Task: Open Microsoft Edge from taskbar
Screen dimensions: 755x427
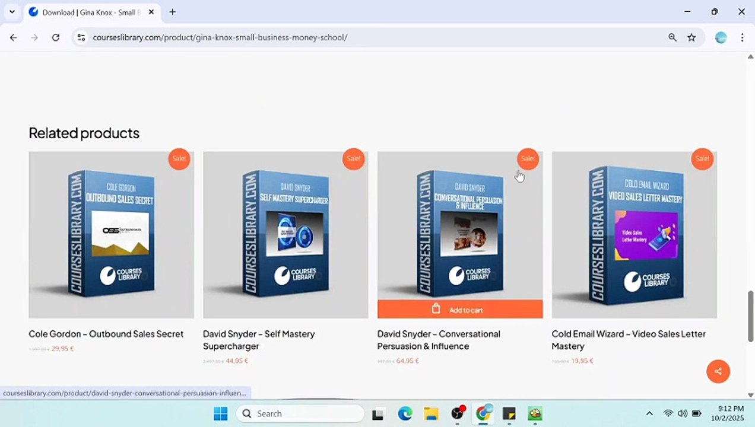Action: 405,414
